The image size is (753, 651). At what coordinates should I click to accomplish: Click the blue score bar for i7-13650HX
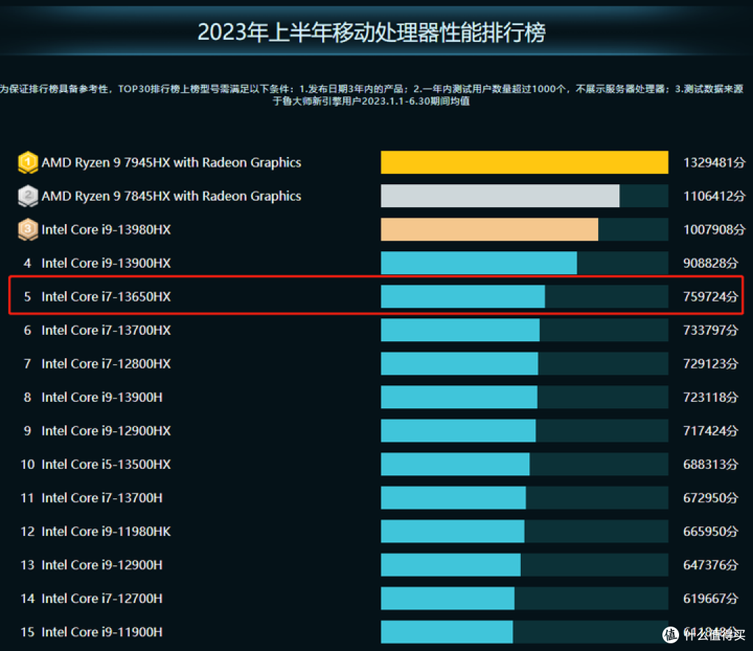pos(463,297)
